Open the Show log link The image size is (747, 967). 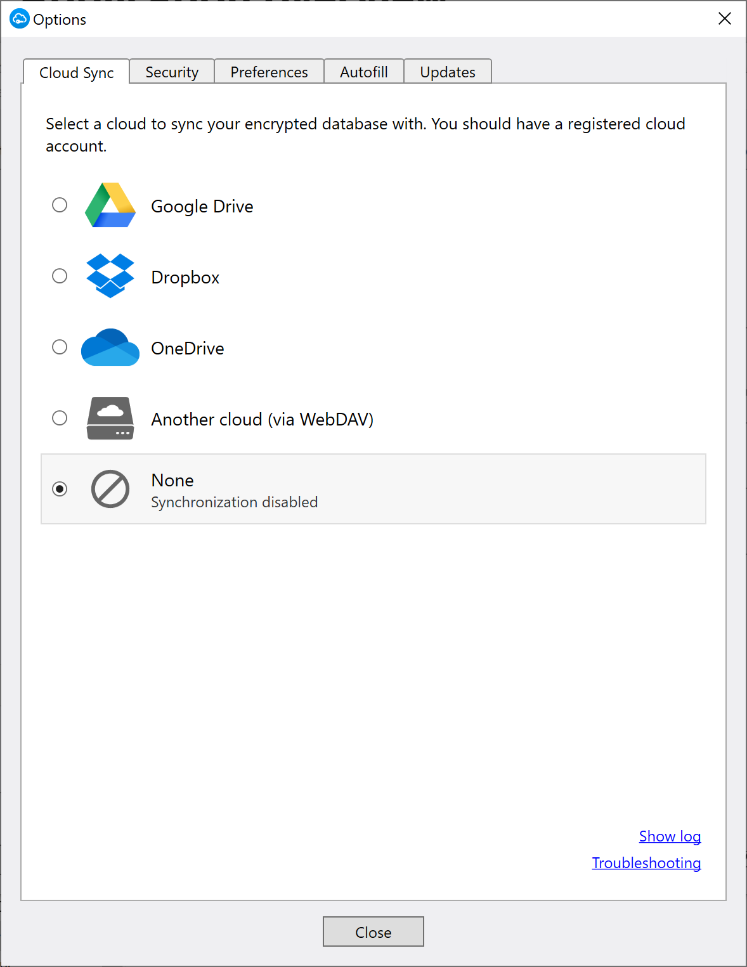point(670,836)
